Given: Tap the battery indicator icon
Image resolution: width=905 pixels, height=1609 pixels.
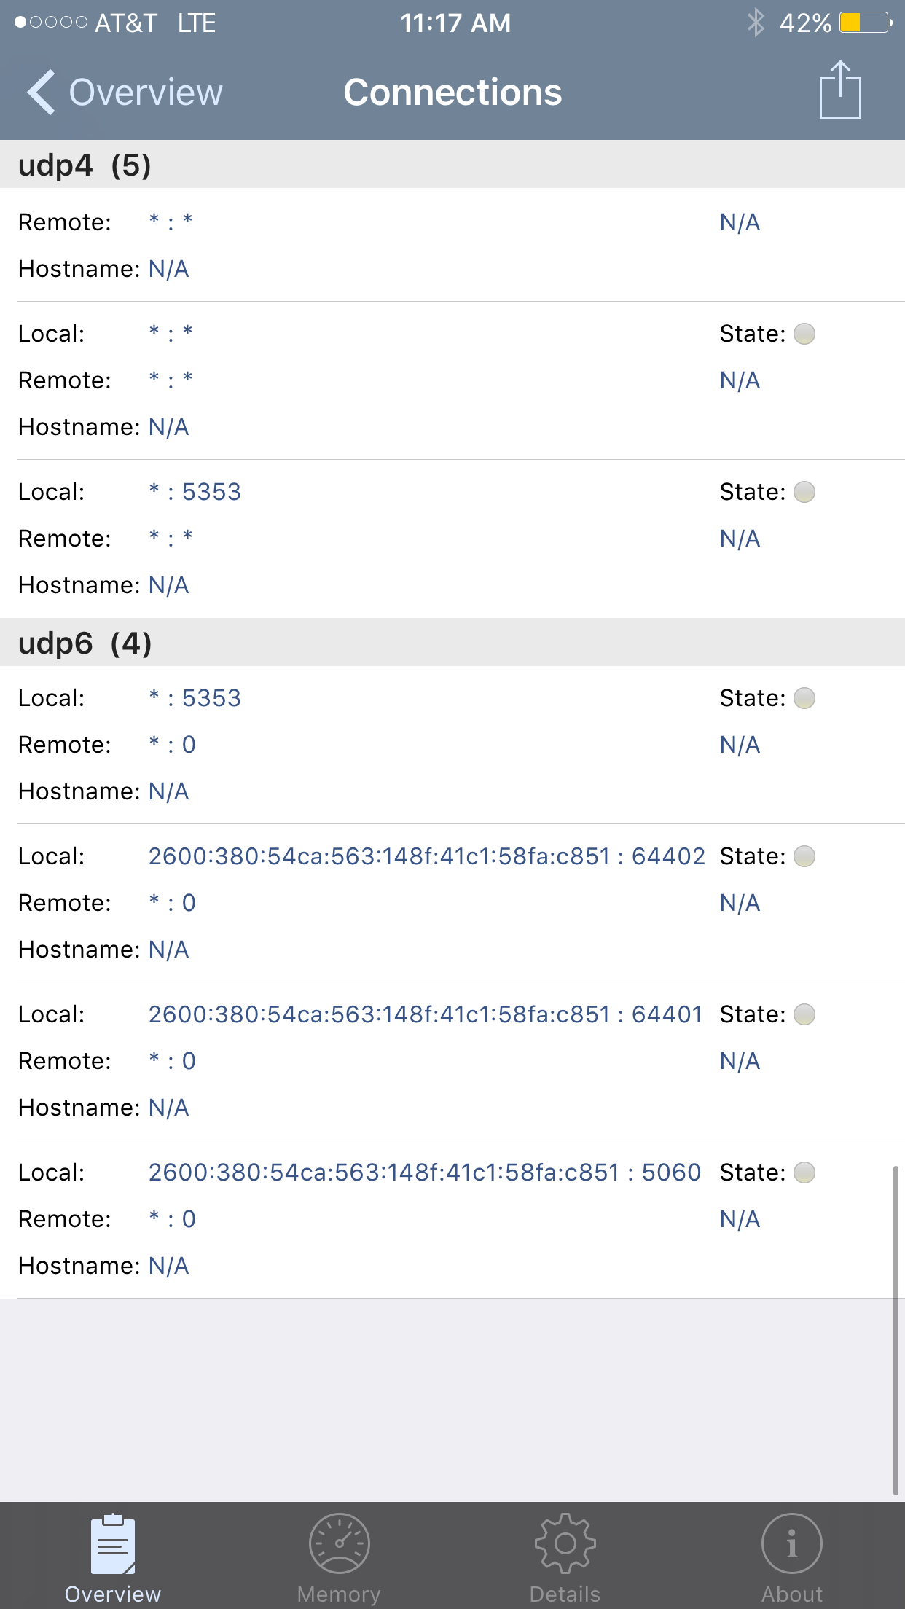Looking at the screenshot, I should [x=865, y=23].
